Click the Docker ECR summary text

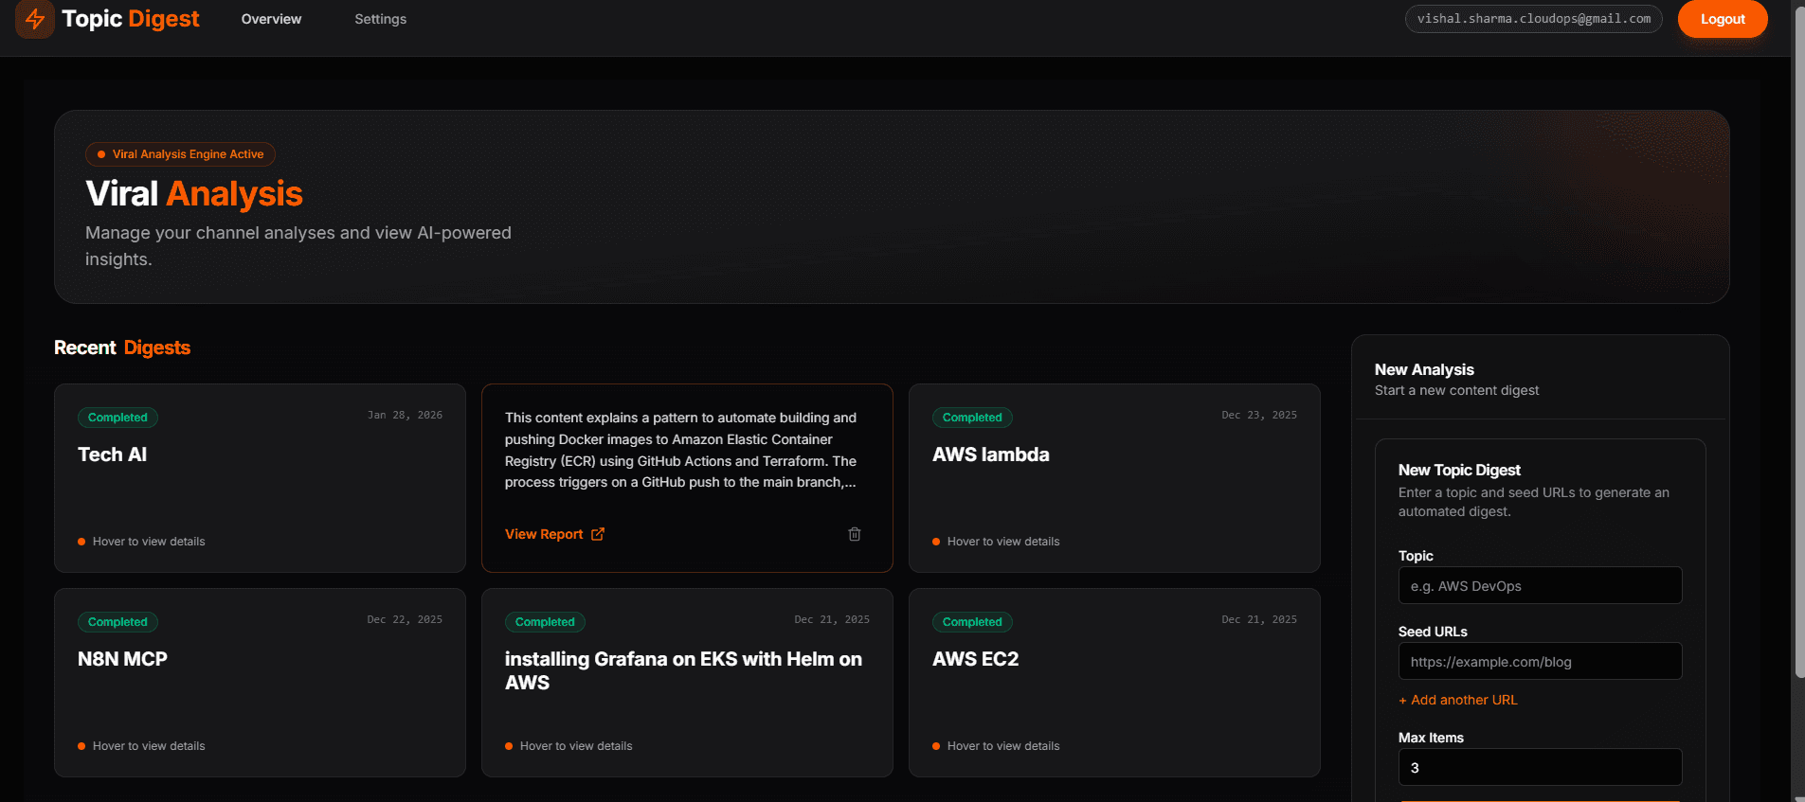(x=680, y=450)
